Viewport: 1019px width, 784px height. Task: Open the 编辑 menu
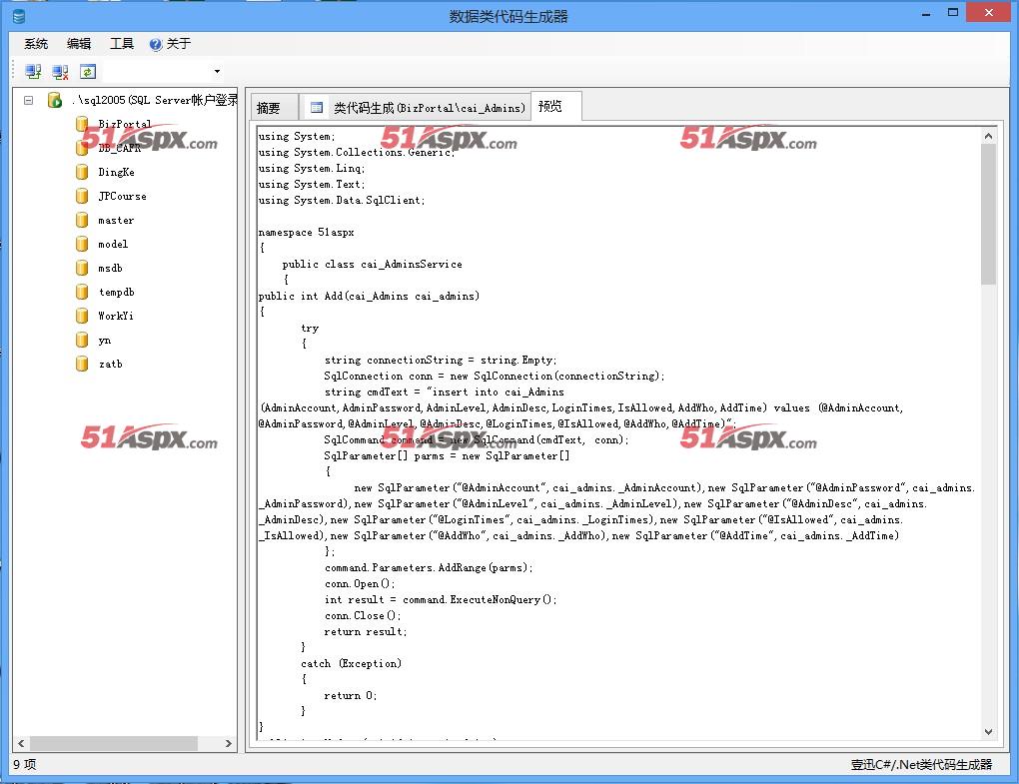point(79,44)
